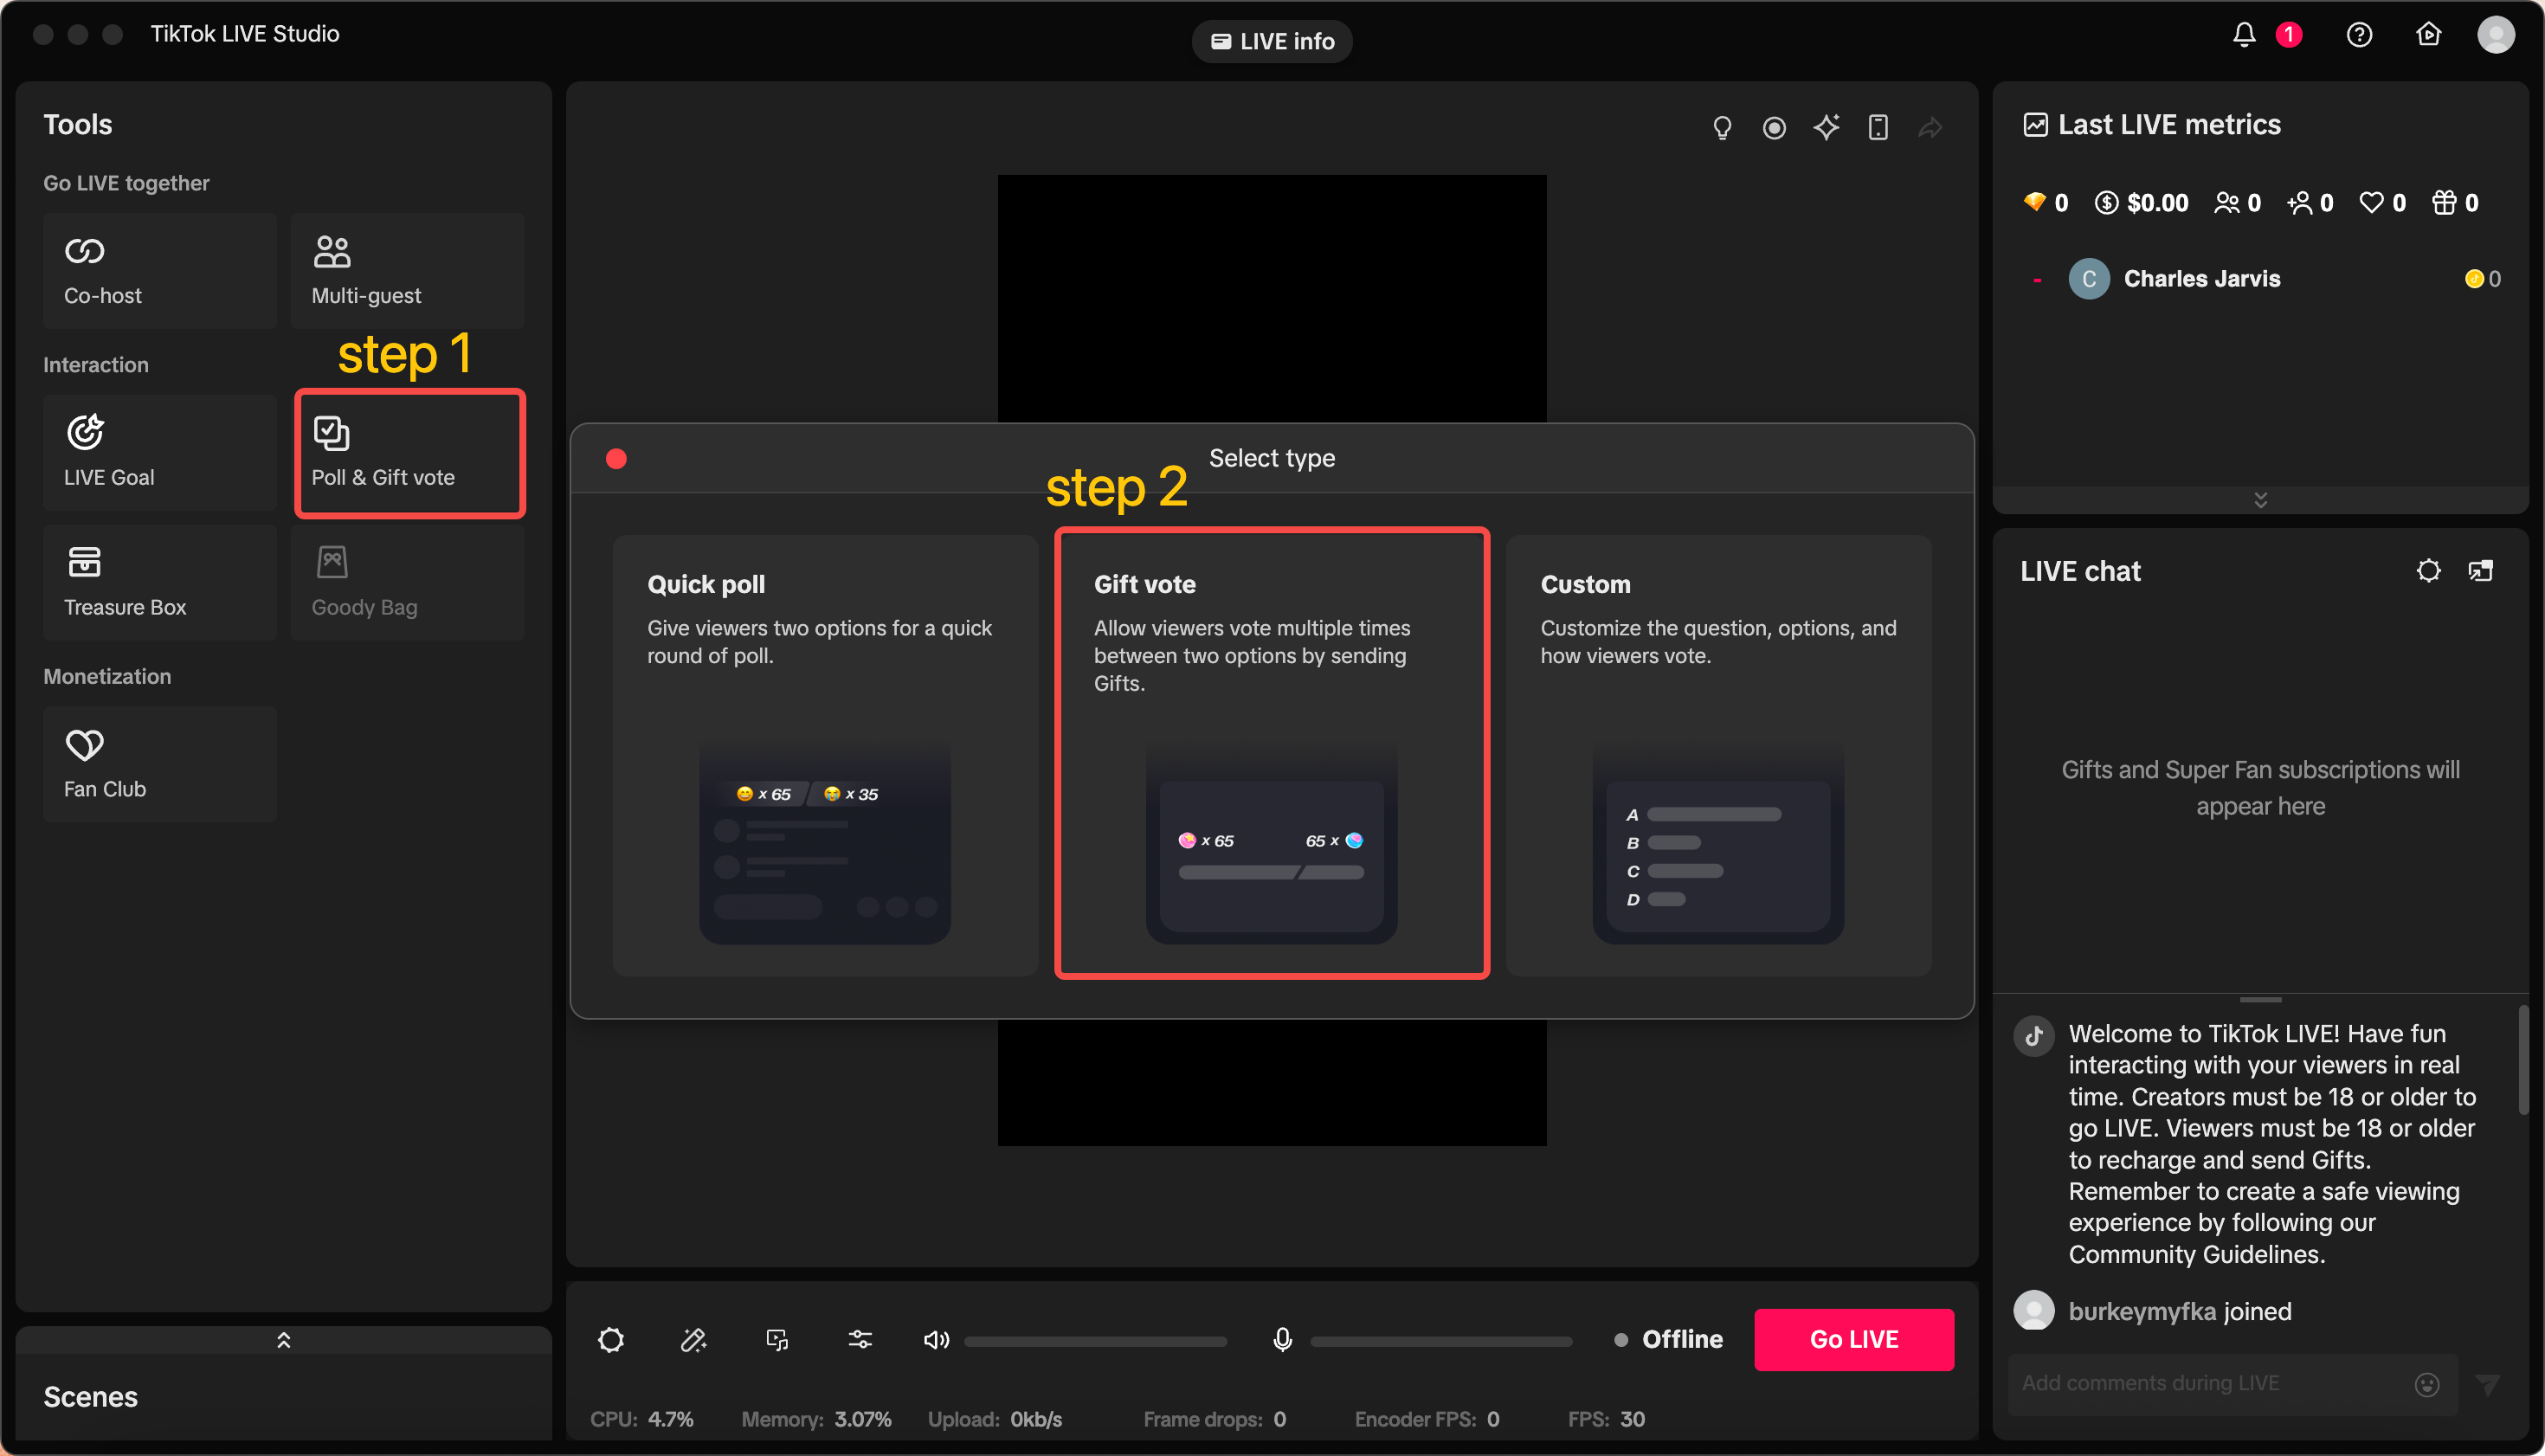Select the Poll & Gift vote tool
Viewport: 2545px width, 1456px height.
point(409,453)
